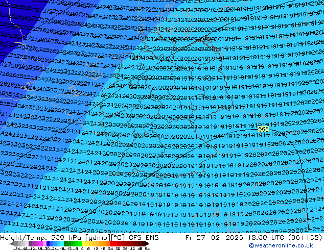Screen dimensions: 324x250
Task: Click the 'GFS ENS' model label
Action: (144, 238)
